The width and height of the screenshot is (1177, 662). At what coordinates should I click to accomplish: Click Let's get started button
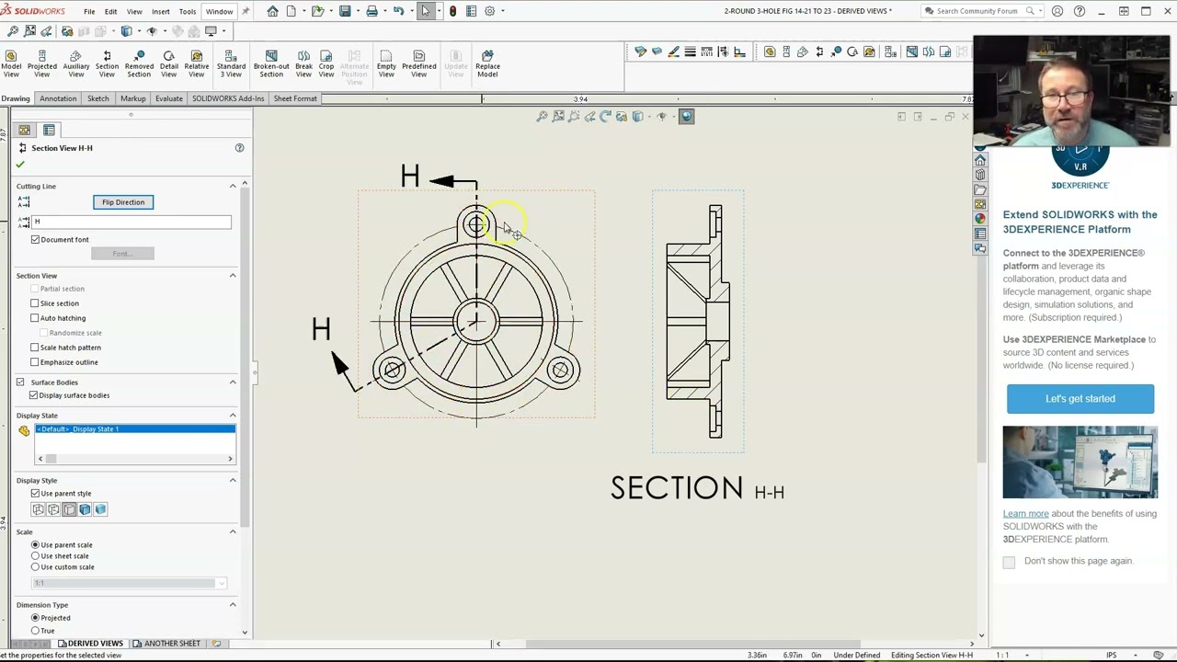pyautogui.click(x=1080, y=399)
